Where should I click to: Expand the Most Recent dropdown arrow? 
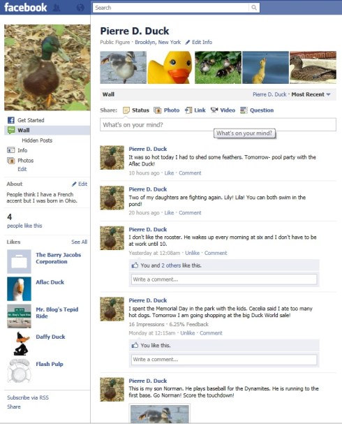(x=328, y=94)
